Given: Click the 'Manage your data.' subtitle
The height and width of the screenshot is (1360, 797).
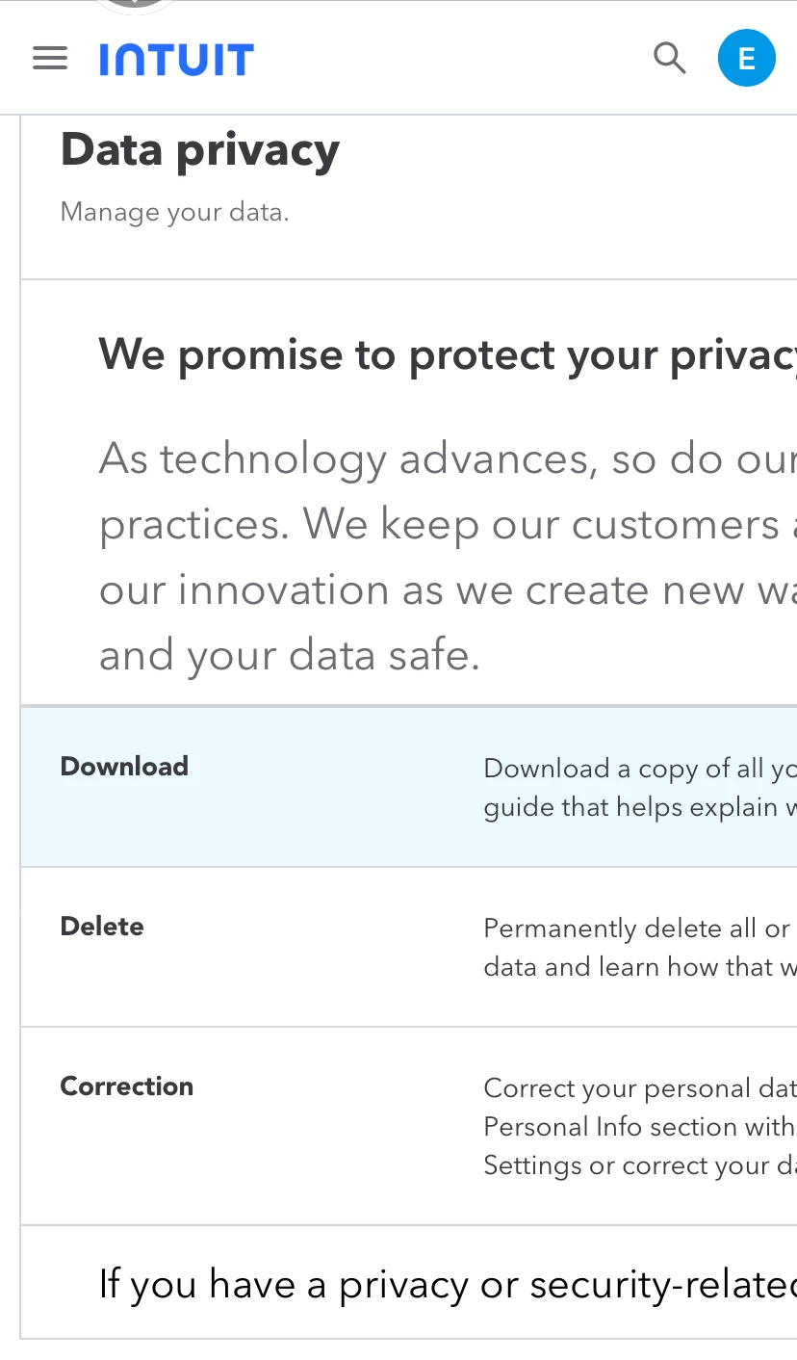Looking at the screenshot, I should point(175,212).
